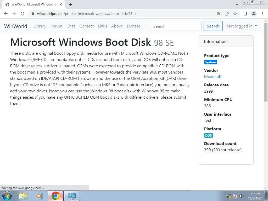Image resolution: width=268 pixels, height=201 pixels.
Task: Open the Library nav item
Action: (x=40, y=26)
